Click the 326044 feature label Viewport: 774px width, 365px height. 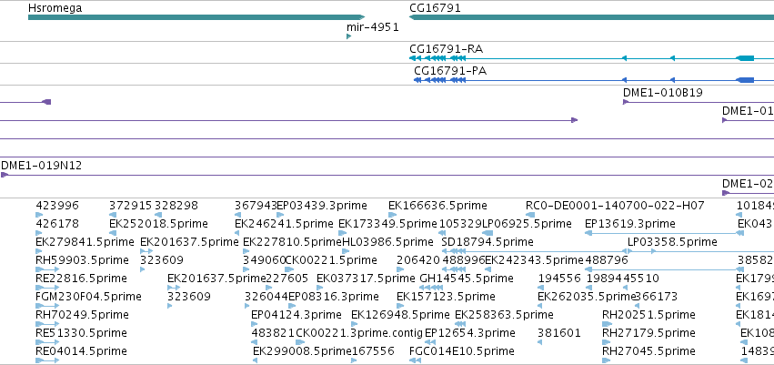pos(266,297)
